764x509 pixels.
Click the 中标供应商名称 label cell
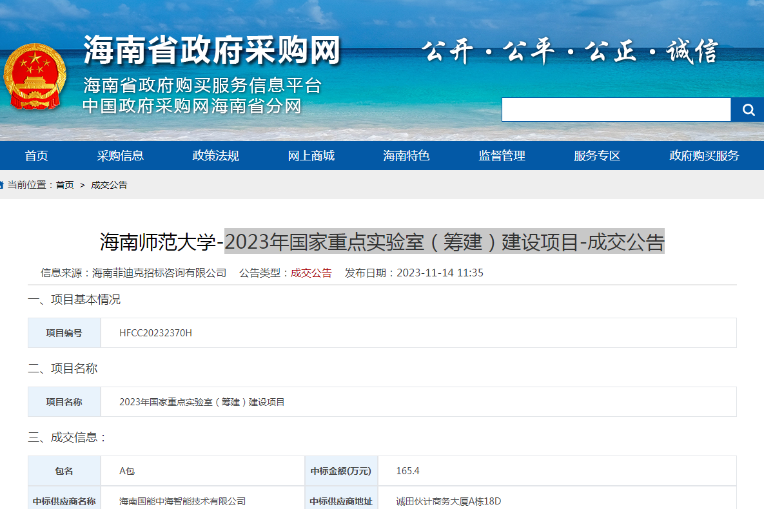[64, 499]
